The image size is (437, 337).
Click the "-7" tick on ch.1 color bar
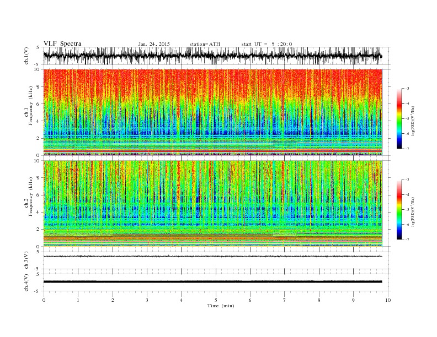[407, 149]
